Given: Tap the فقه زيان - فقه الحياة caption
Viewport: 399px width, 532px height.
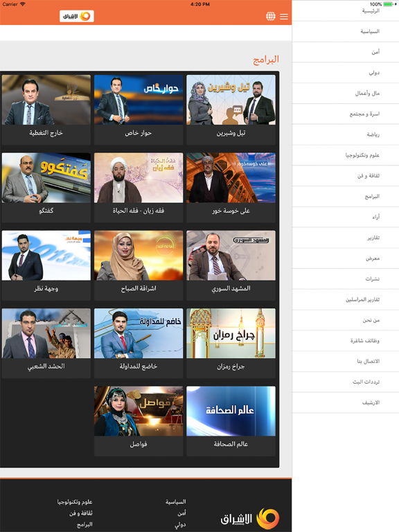Looking at the screenshot, I should coord(139,211).
